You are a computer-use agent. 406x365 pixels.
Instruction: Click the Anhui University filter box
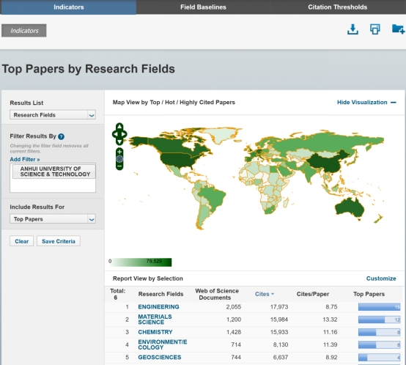click(54, 172)
